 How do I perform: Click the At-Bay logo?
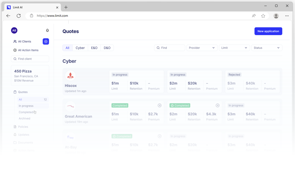[70, 137]
